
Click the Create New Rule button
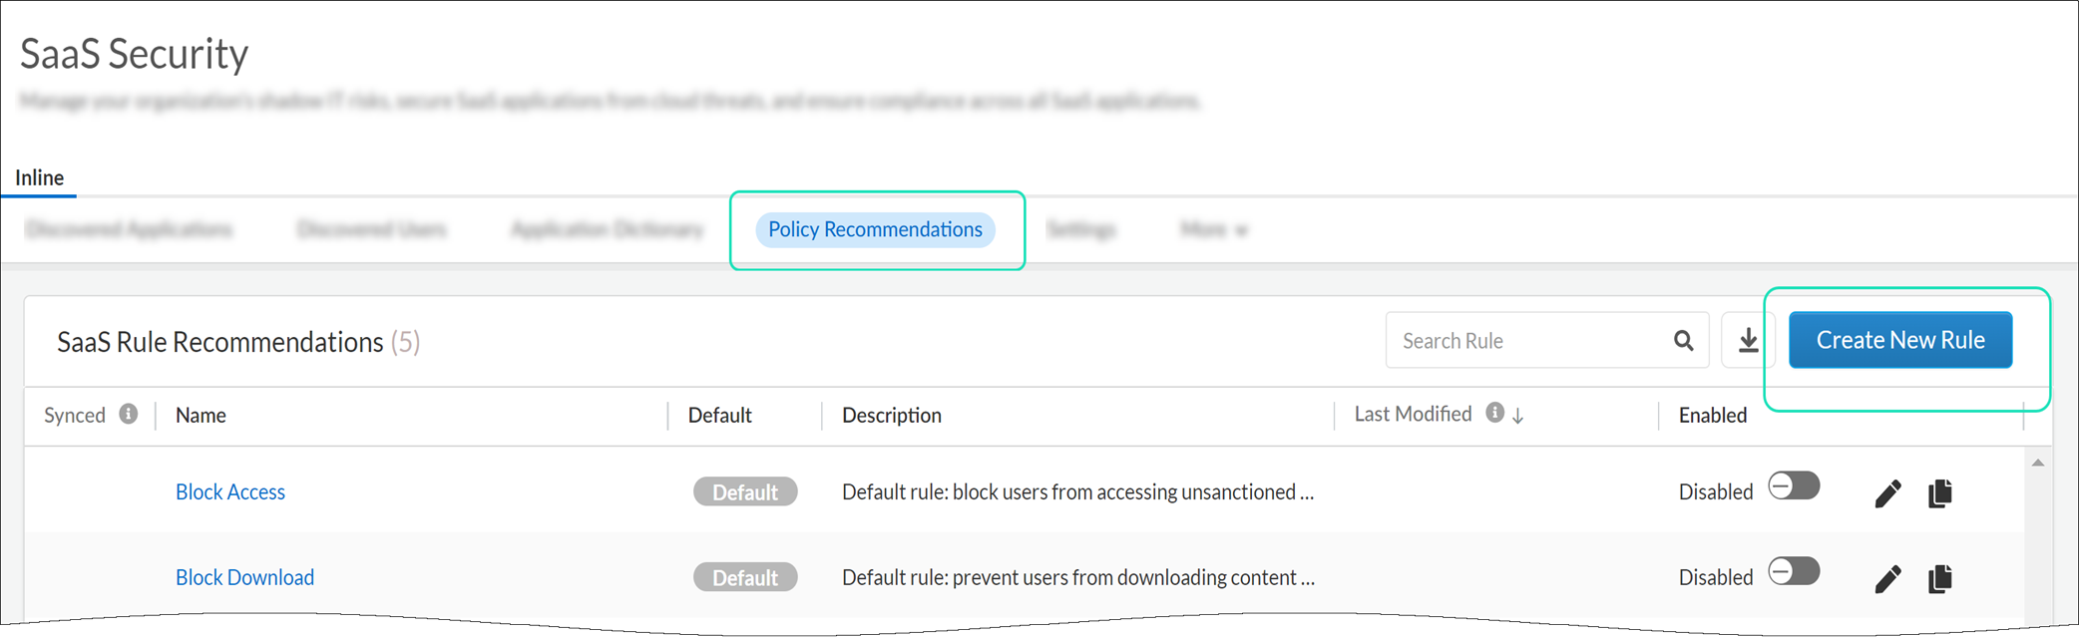click(x=1899, y=341)
